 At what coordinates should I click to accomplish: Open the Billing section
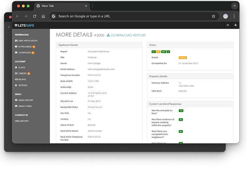[x=20, y=80]
